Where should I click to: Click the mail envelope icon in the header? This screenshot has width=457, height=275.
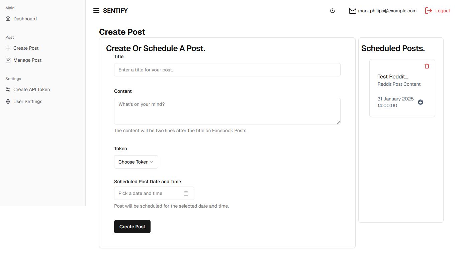353,11
